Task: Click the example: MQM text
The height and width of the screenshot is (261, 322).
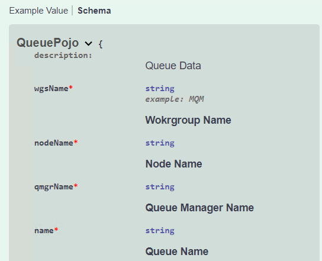Action: (x=175, y=99)
